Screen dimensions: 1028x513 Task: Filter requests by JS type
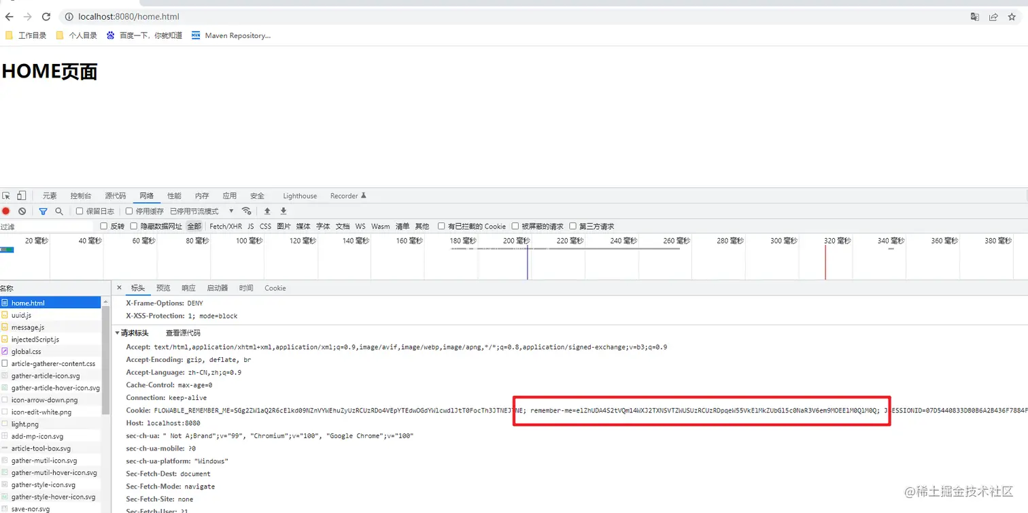tap(251, 227)
